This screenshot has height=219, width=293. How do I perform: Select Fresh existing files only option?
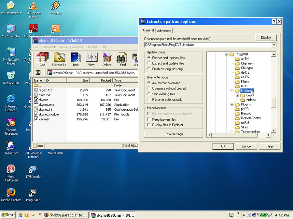[165, 69]
